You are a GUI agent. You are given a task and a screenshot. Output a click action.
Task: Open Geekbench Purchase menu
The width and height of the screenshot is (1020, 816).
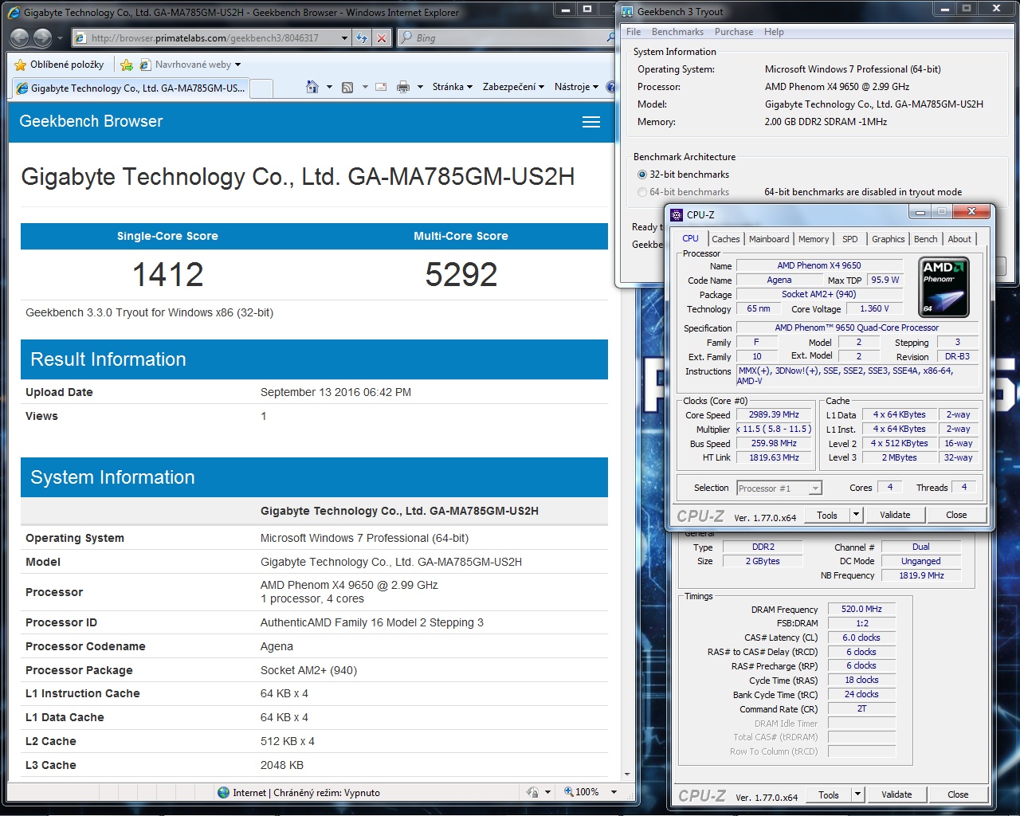[x=734, y=32]
